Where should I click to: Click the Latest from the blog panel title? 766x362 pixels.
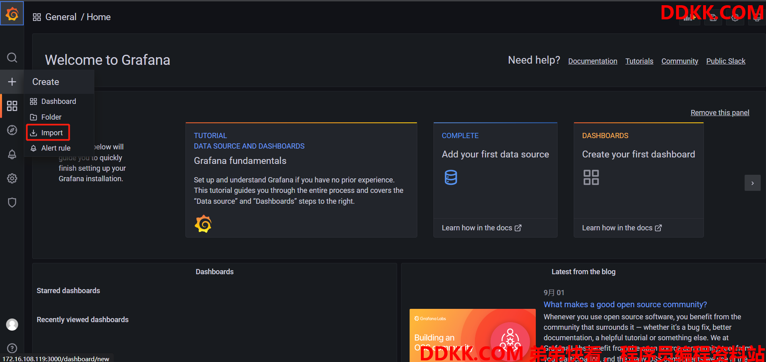coord(583,272)
